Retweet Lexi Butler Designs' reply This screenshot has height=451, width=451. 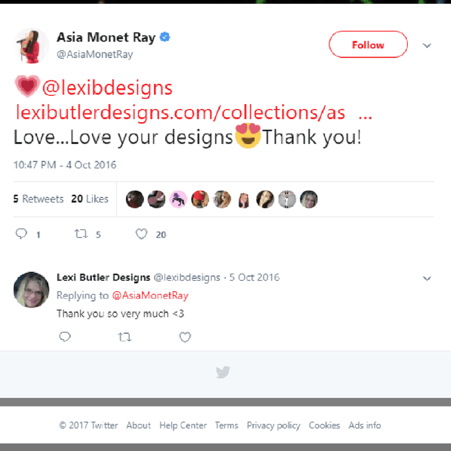pos(125,337)
